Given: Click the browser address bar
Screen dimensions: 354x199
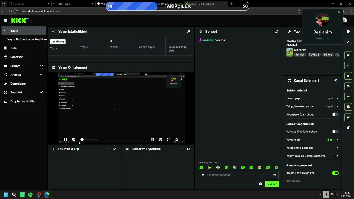Looking at the screenshot, I should (155, 11).
